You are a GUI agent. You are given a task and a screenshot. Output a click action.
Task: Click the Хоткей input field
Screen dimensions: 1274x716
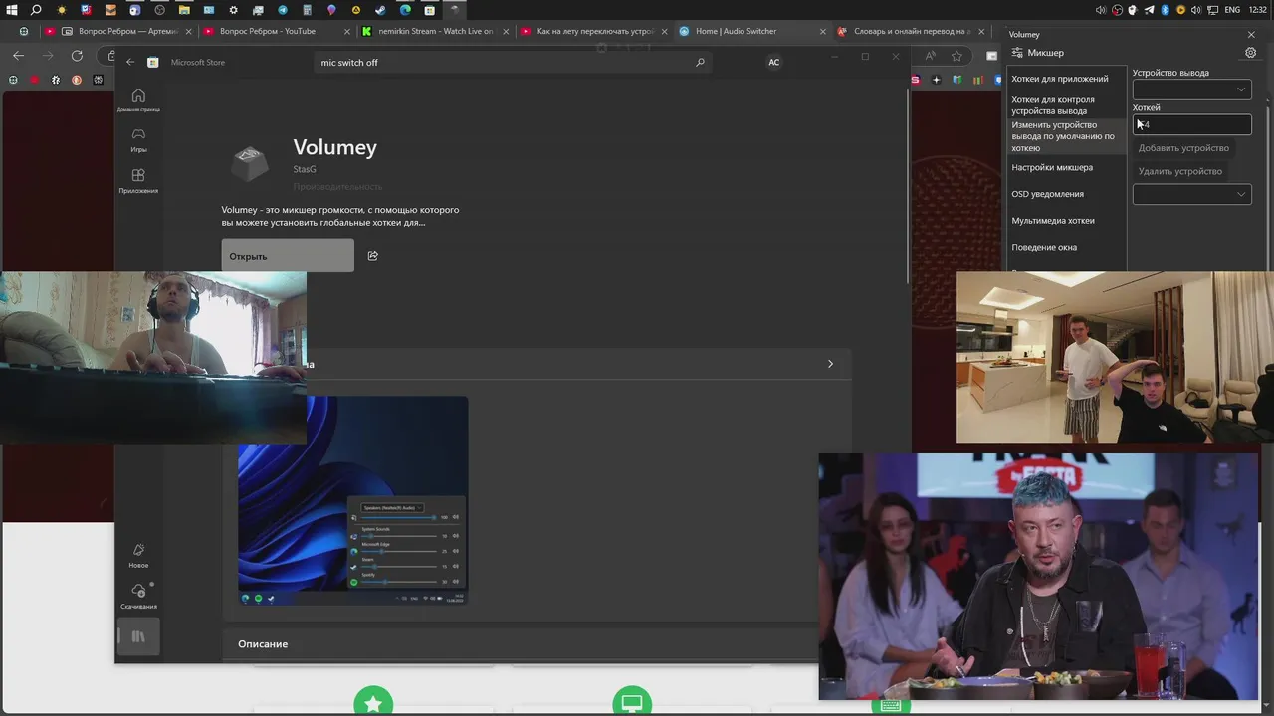[x=1191, y=124]
